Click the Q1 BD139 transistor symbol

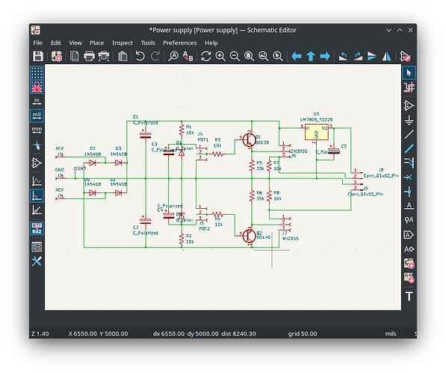click(250, 140)
